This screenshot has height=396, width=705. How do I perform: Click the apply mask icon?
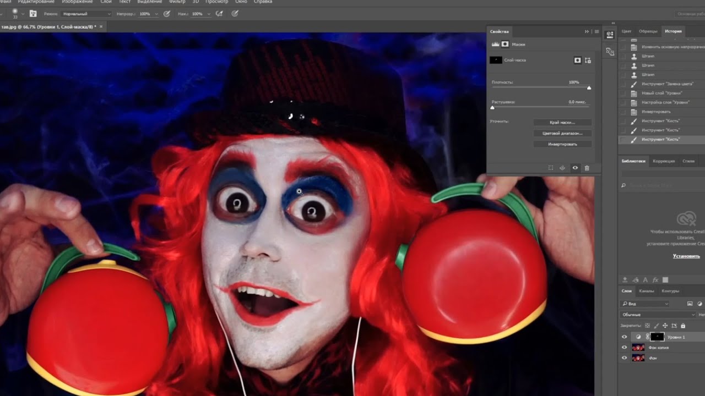562,168
